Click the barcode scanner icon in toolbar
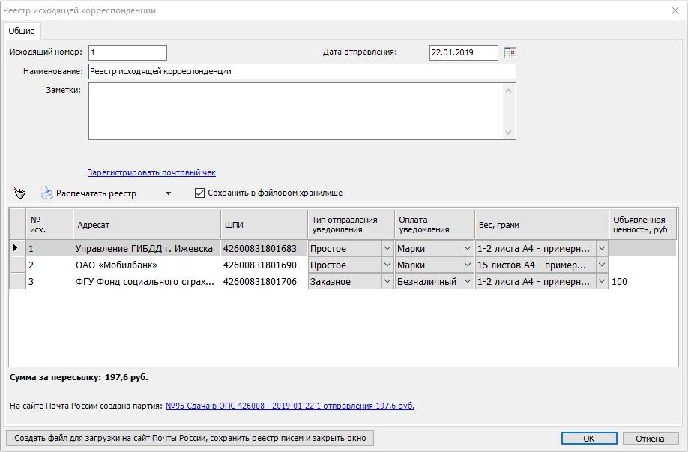Screen dimensions: 688x452 click(19, 193)
